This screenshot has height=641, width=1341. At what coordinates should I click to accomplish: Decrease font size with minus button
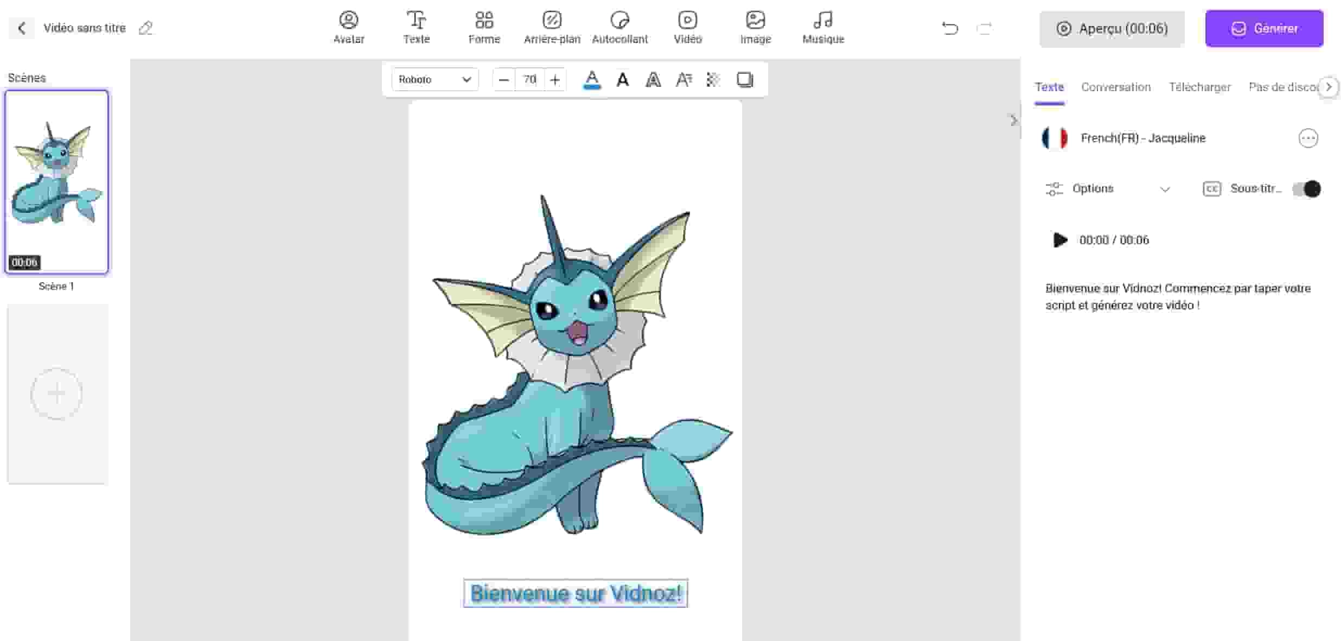click(x=503, y=80)
